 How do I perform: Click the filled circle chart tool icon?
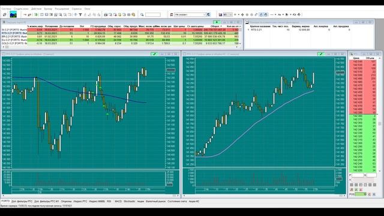tap(247, 14)
